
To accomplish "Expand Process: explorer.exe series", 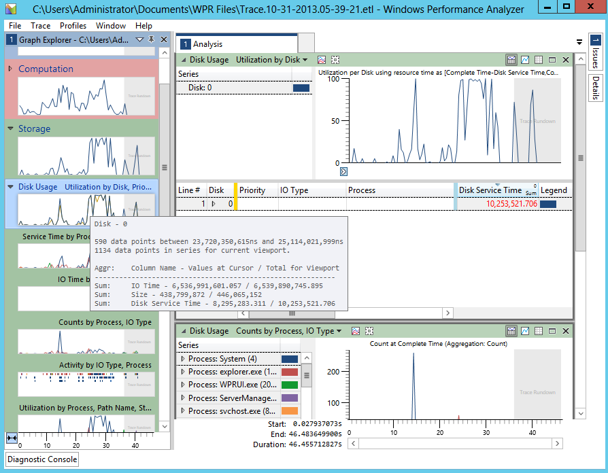I will [x=183, y=372].
